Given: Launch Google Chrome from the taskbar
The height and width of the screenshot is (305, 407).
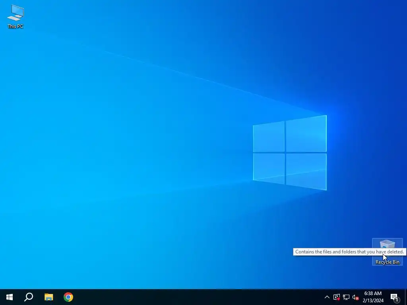Looking at the screenshot, I should point(68,297).
